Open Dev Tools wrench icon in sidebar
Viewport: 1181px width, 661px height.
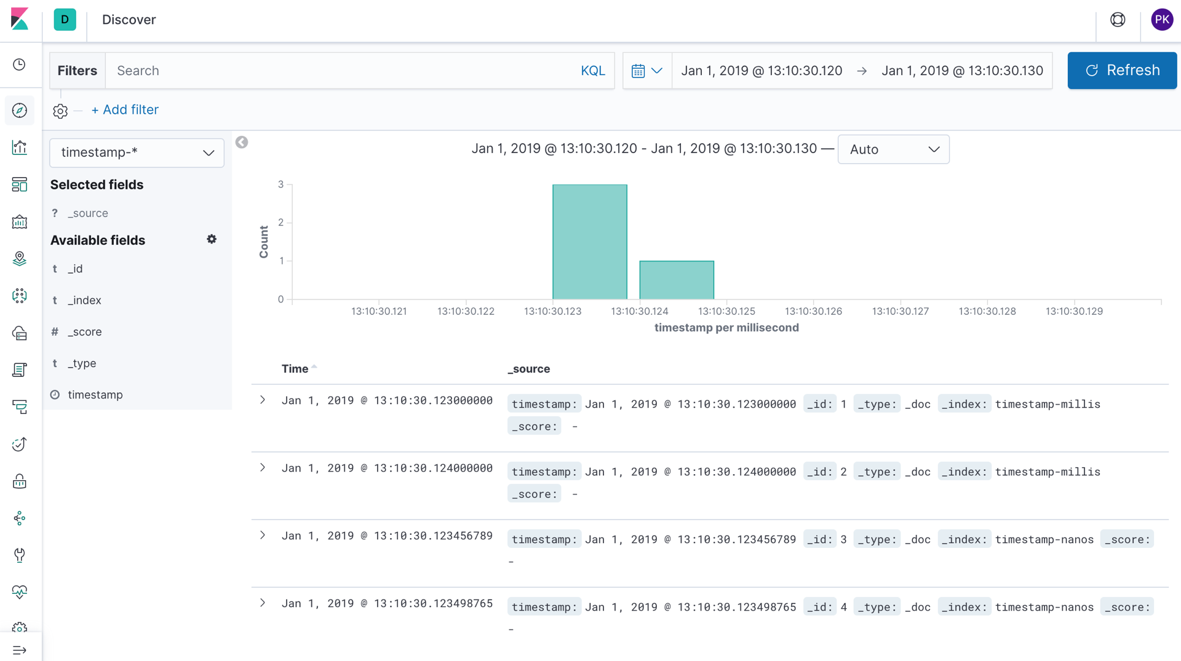click(x=20, y=555)
